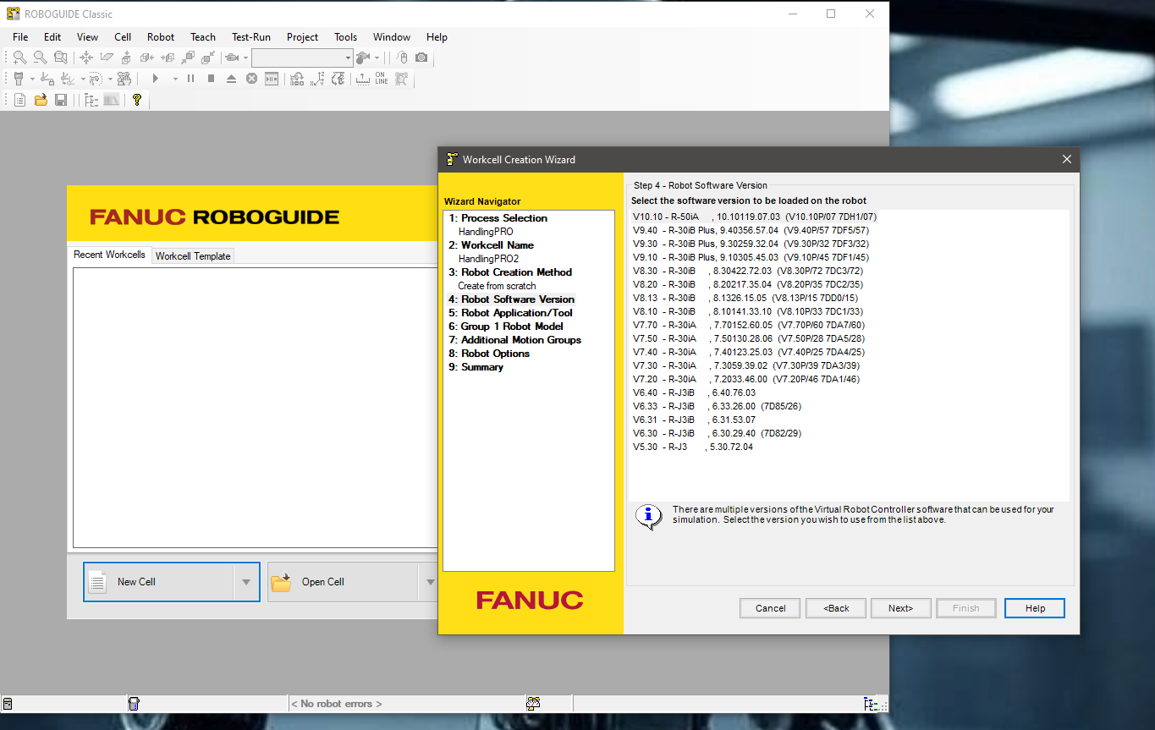This screenshot has width=1155, height=730.
Task: Click the snapshot camera icon
Action: [421, 58]
